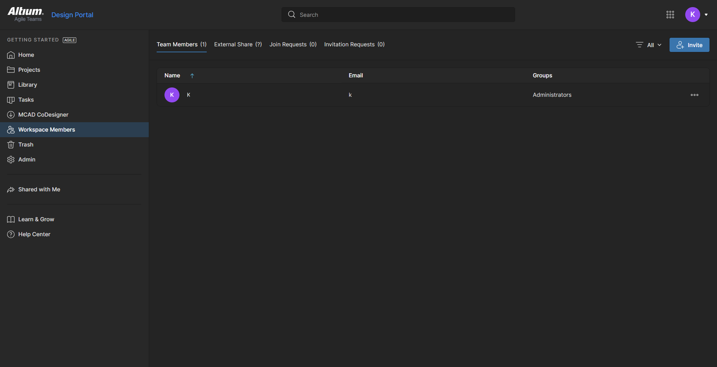717x367 pixels.
Task: Switch to External Share tab
Action: point(238,44)
